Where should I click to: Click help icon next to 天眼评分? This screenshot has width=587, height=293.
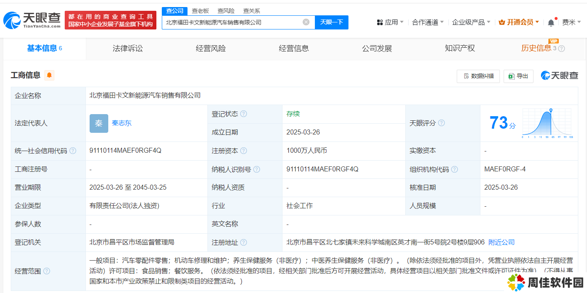[x=441, y=123]
